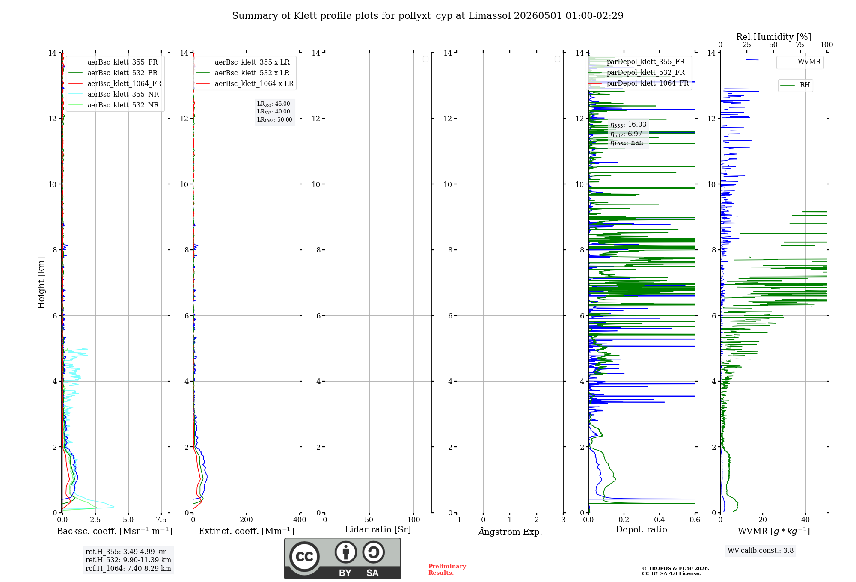Screen dimensions: 856x582
Task: Click the Creative Commons CC logo icon
Action: coord(304,556)
